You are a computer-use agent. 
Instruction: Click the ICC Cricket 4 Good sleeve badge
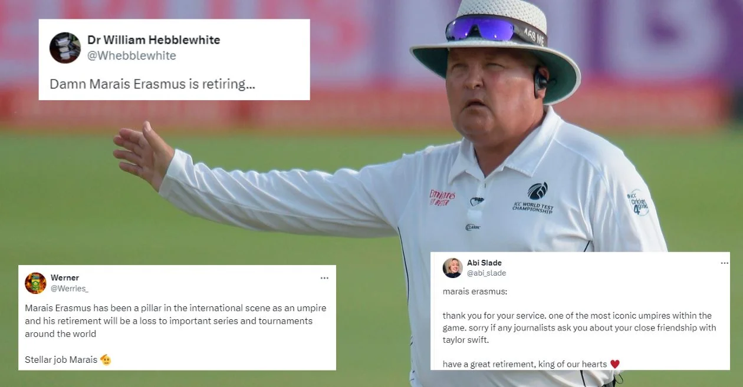[x=638, y=203]
